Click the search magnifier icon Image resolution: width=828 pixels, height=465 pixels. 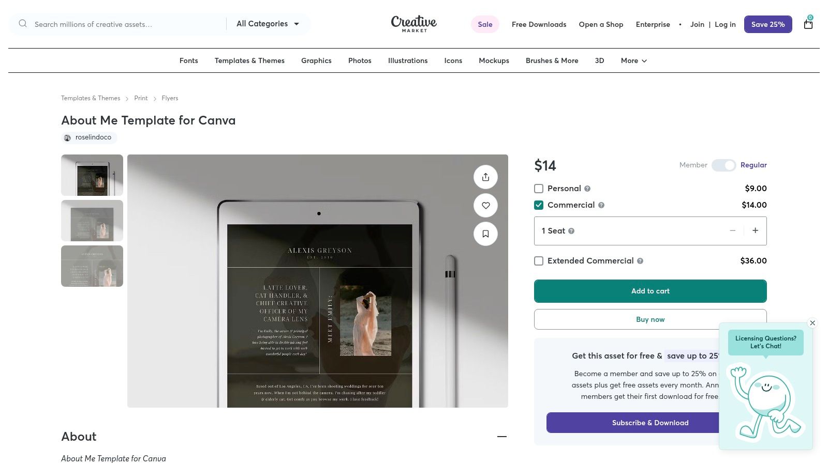pyautogui.click(x=23, y=24)
